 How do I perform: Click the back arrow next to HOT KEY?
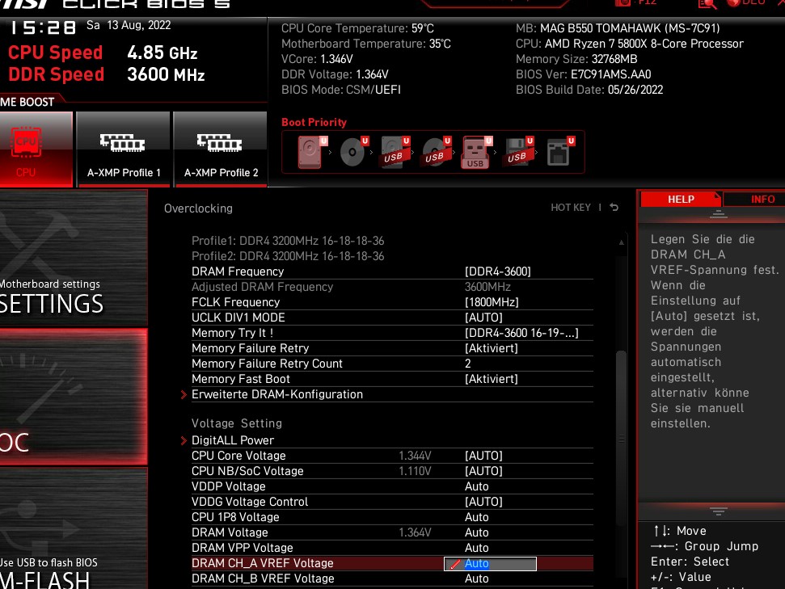pyautogui.click(x=614, y=207)
